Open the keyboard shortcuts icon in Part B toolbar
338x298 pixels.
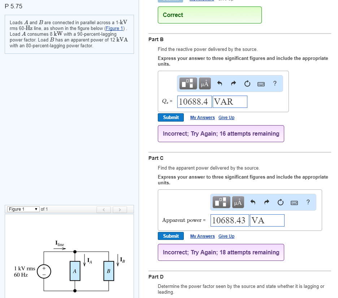(x=261, y=83)
